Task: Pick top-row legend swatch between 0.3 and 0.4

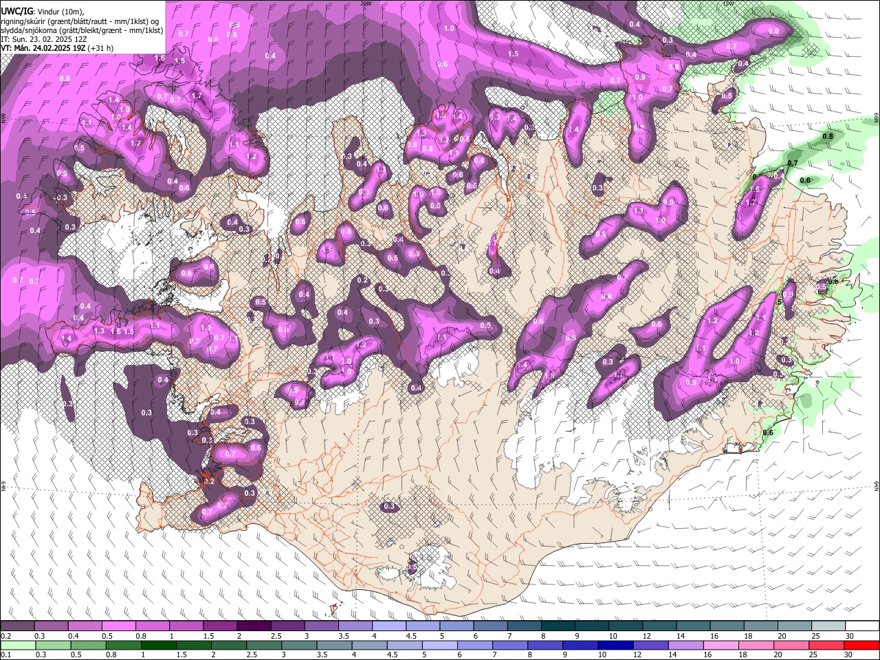Action: [52, 626]
